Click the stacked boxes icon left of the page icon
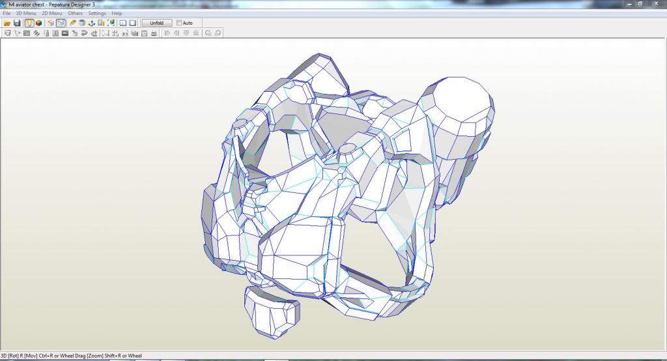The image size is (667, 361). [134, 33]
